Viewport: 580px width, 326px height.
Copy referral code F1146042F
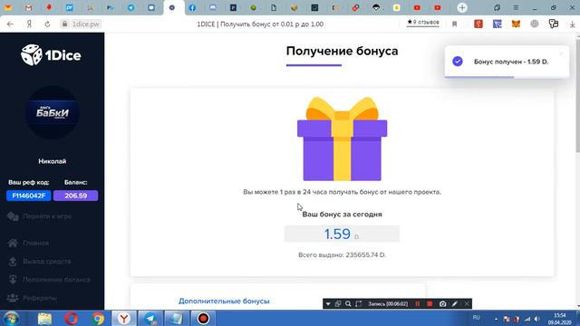28,196
